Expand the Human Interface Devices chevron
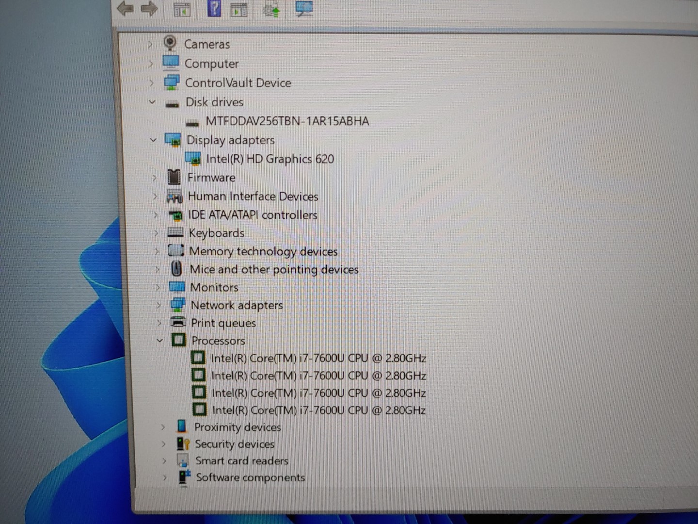Viewport: 698px width, 524px height. click(155, 196)
